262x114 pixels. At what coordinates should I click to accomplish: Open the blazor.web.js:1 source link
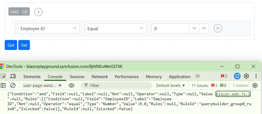(x=233, y=94)
